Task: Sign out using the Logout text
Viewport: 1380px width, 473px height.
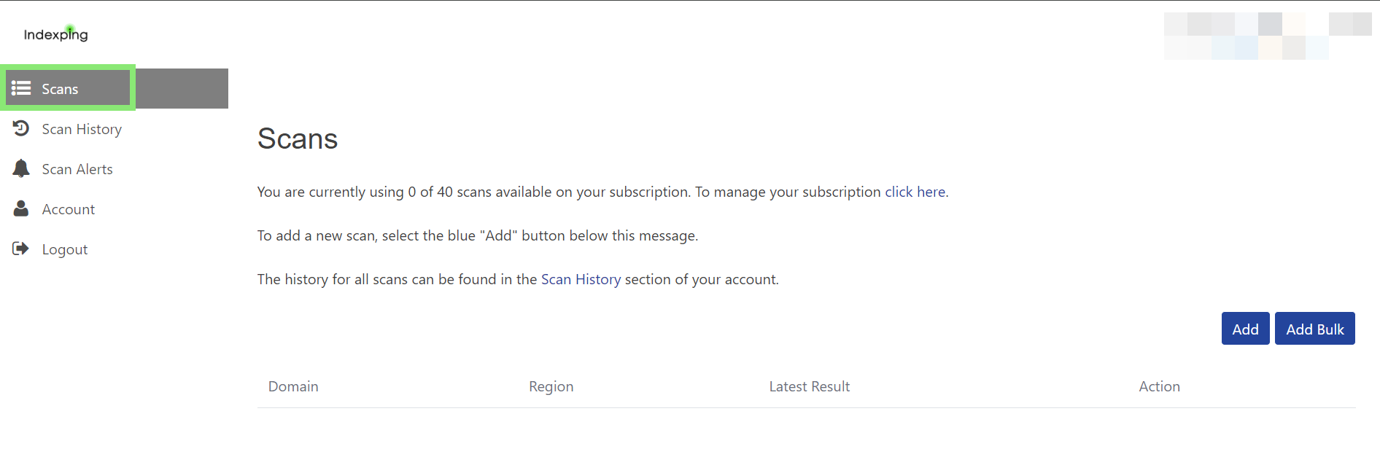Action: coord(65,249)
